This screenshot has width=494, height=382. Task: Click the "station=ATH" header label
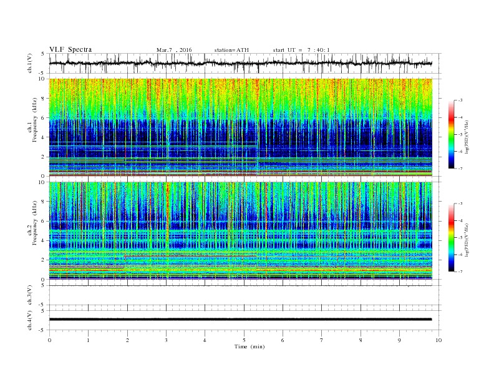[x=231, y=50]
